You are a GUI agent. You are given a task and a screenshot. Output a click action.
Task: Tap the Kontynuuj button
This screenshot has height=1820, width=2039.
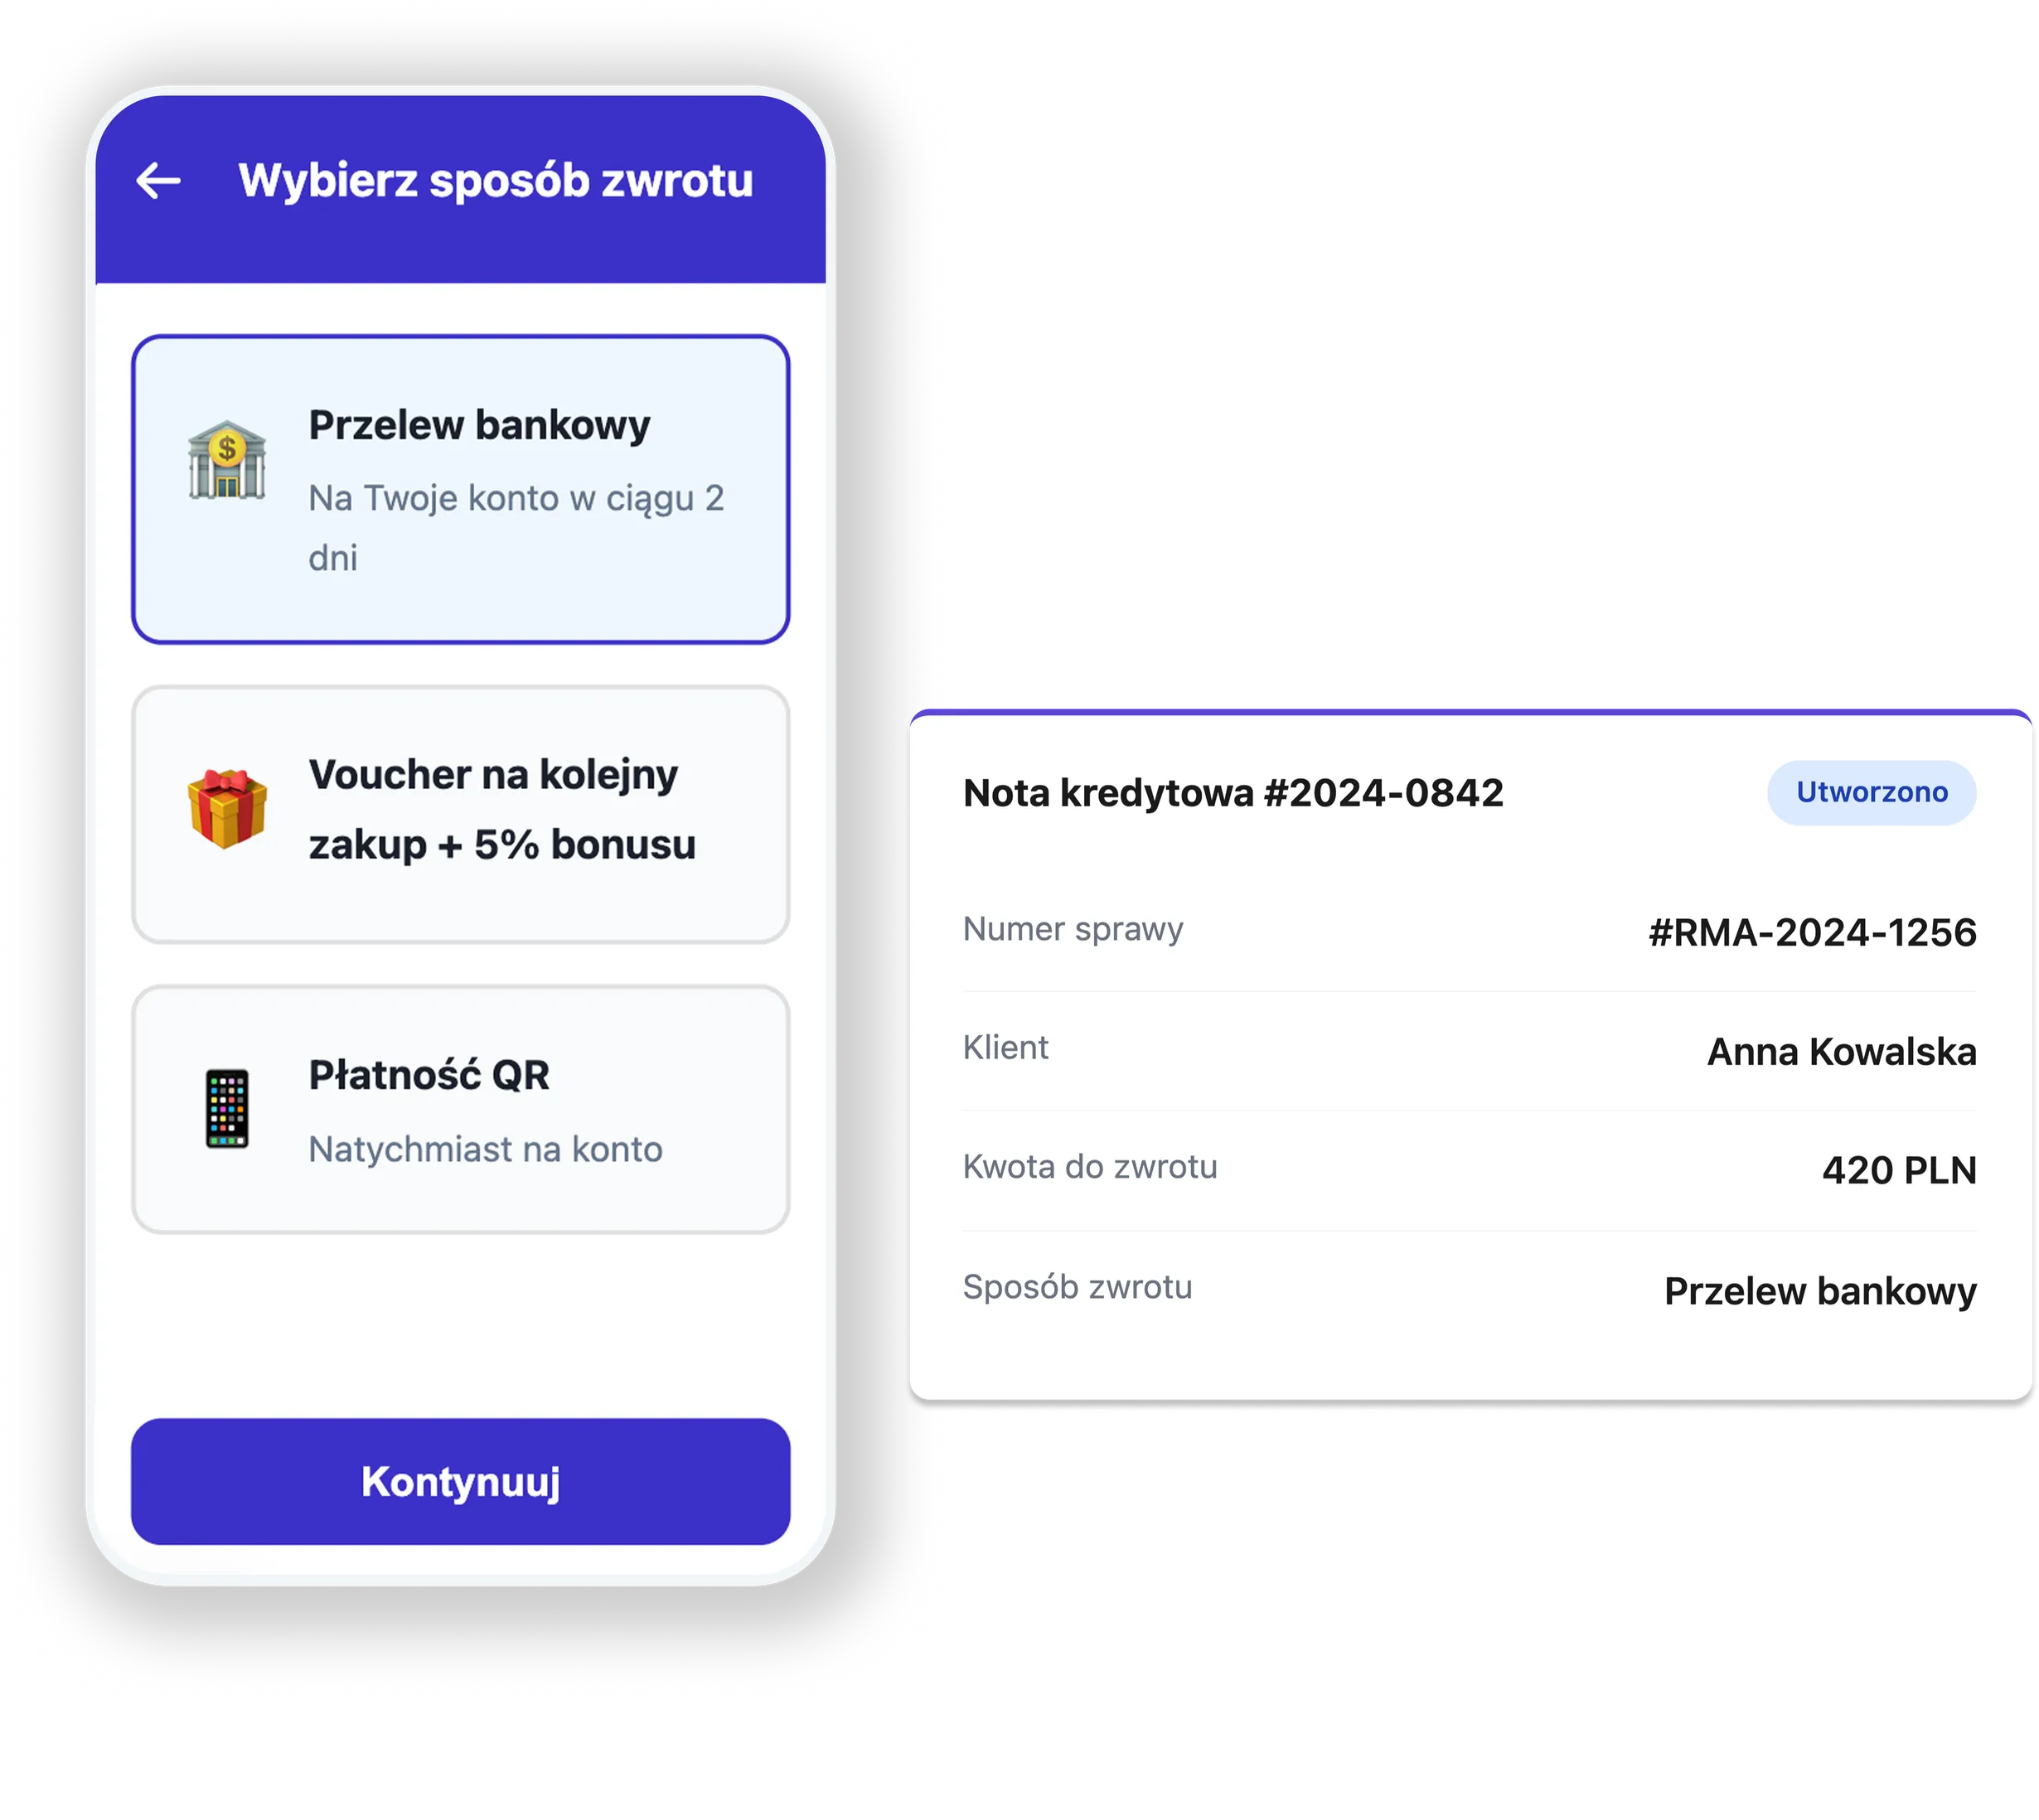click(460, 1481)
